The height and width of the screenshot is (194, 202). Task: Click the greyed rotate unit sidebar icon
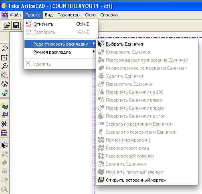(x=4, y=189)
